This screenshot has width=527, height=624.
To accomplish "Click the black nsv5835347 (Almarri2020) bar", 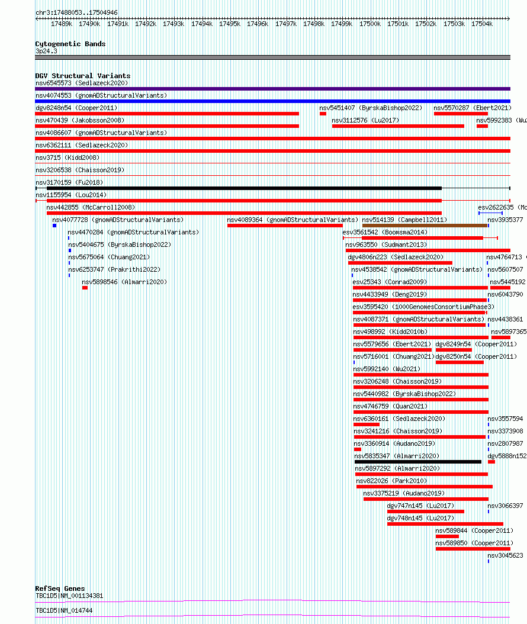I will click(x=418, y=462).
